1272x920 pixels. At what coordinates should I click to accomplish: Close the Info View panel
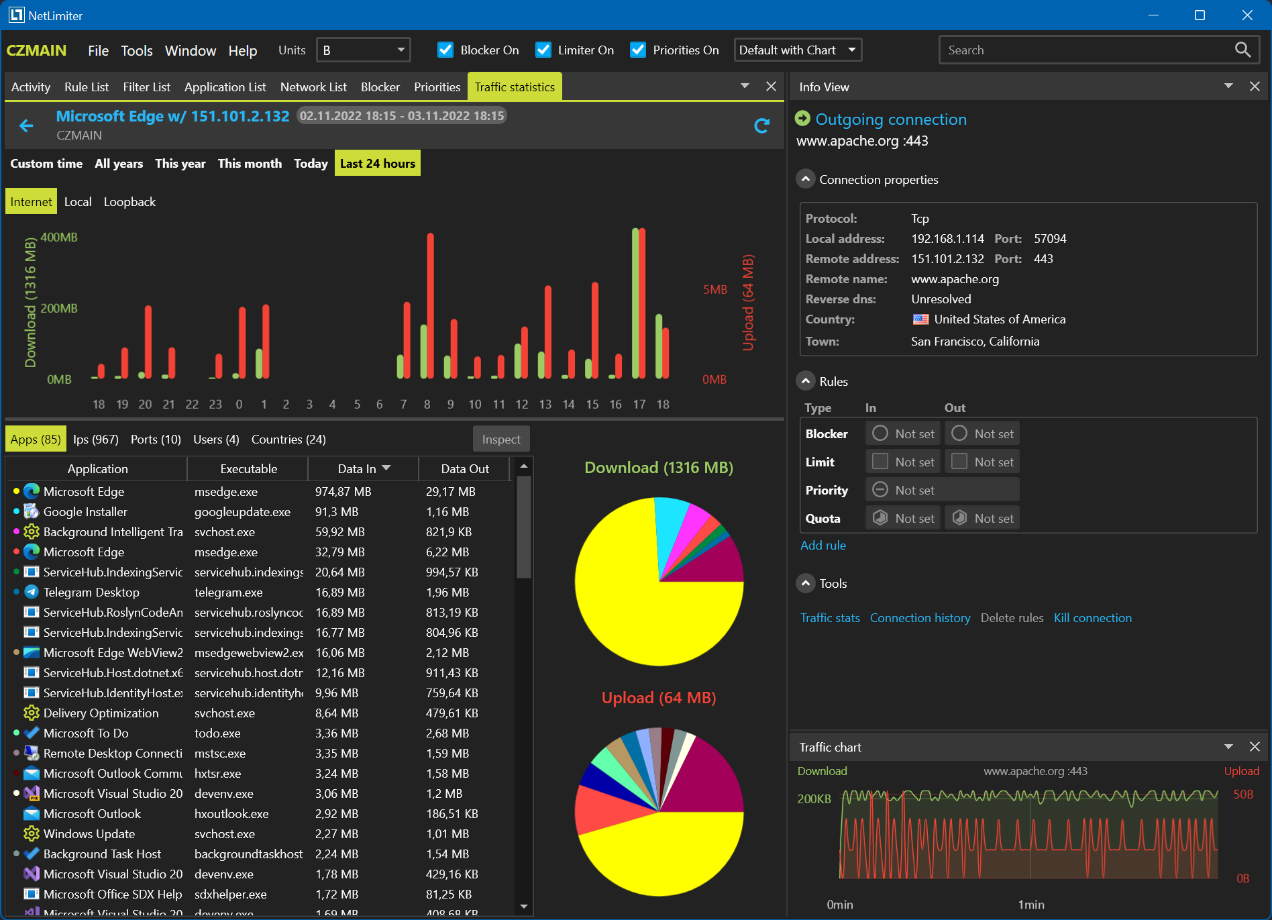pyautogui.click(x=1255, y=87)
